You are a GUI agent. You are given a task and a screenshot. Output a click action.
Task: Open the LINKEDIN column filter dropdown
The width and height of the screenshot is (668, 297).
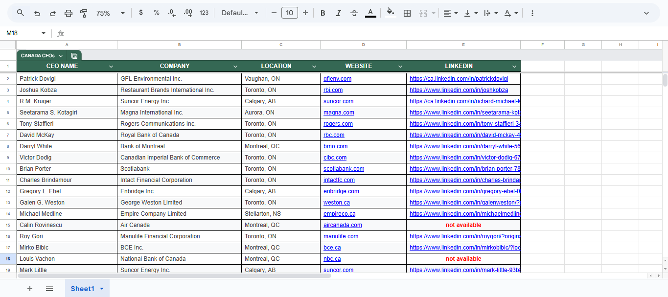[x=514, y=67]
